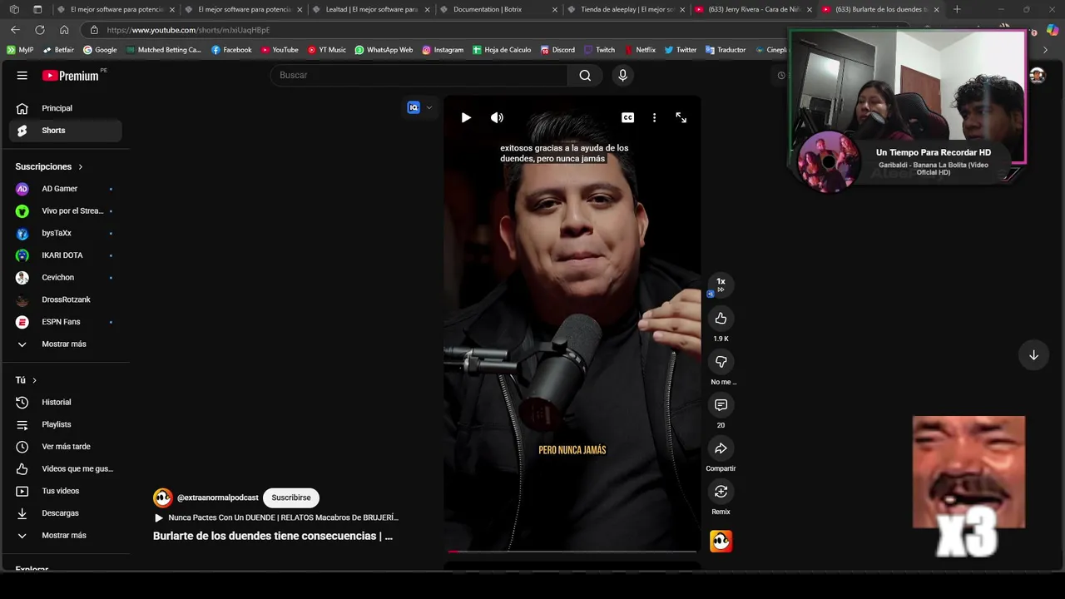Open Tus videos
The width and height of the screenshot is (1065, 599).
[x=65, y=491]
